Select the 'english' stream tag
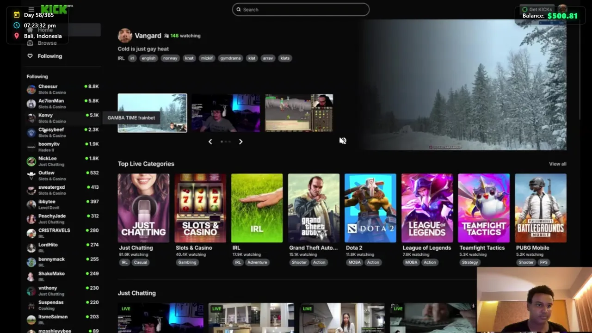The width and height of the screenshot is (592, 333). click(x=148, y=58)
